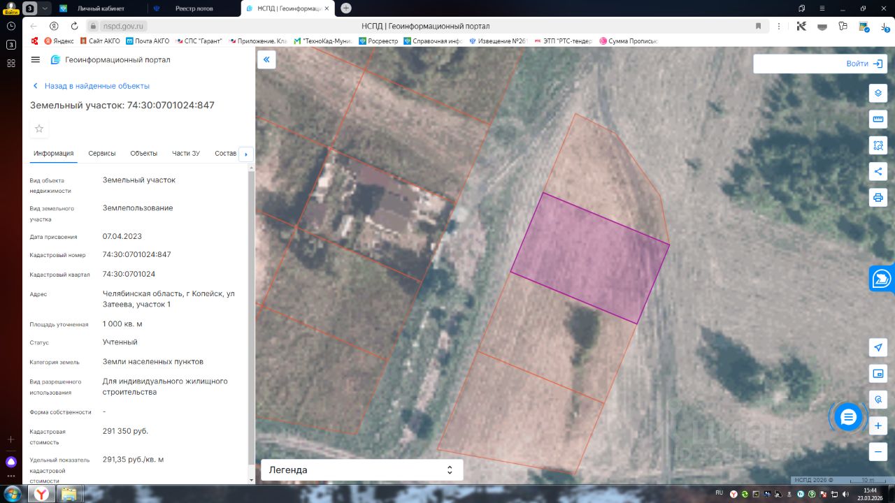Click the Войти profile button in sidebar
895x503 pixels.
pyautogui.click(x=11, y=8)
